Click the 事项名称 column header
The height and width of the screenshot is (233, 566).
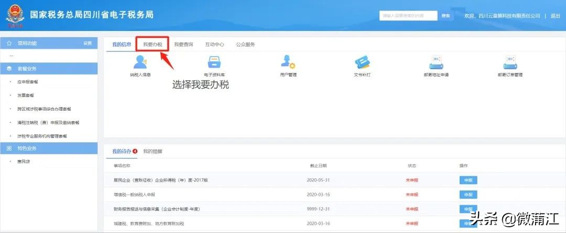coord(122,165)
